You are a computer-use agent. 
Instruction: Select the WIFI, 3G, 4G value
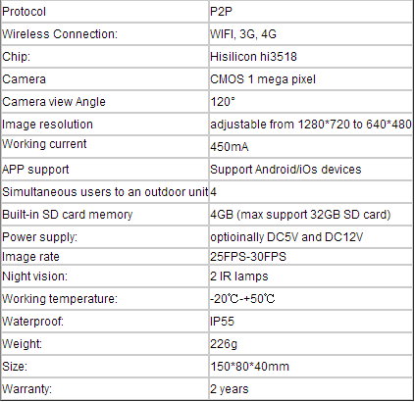243,34
